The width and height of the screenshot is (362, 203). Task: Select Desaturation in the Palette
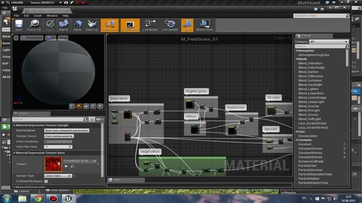[308, 136]
